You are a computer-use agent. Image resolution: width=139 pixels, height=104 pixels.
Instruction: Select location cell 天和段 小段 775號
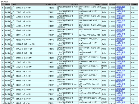[x=32, y=26]
